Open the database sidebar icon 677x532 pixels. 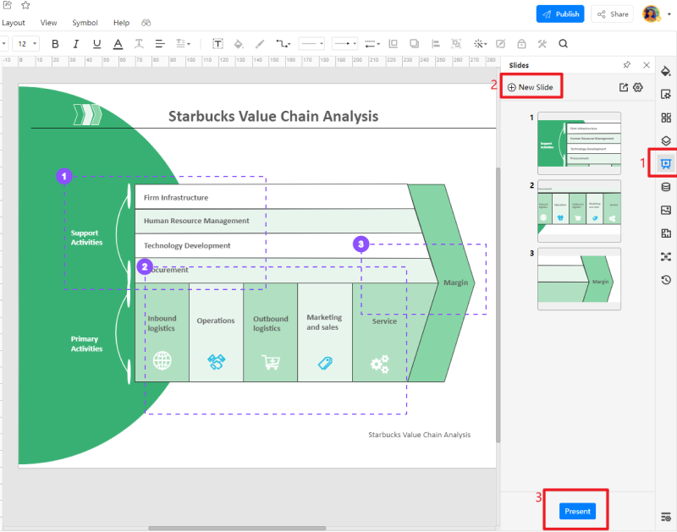[666, 187]
